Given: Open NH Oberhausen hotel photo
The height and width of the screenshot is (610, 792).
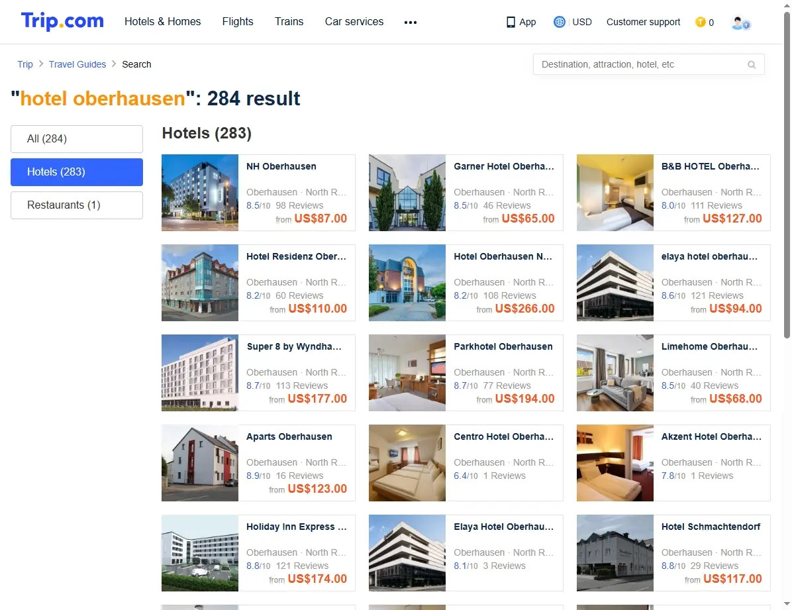Looking at the screenshot, I should click(x=199, y=193).
